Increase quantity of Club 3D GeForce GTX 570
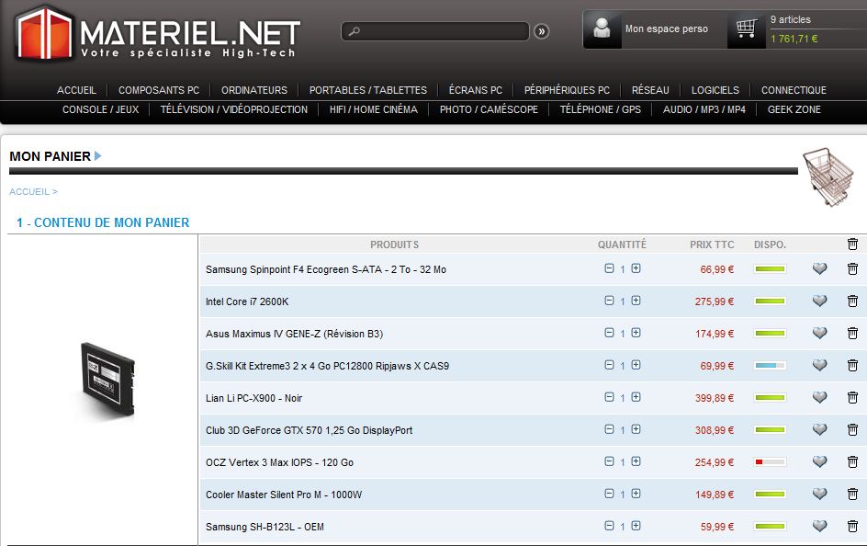 (636, 430)
